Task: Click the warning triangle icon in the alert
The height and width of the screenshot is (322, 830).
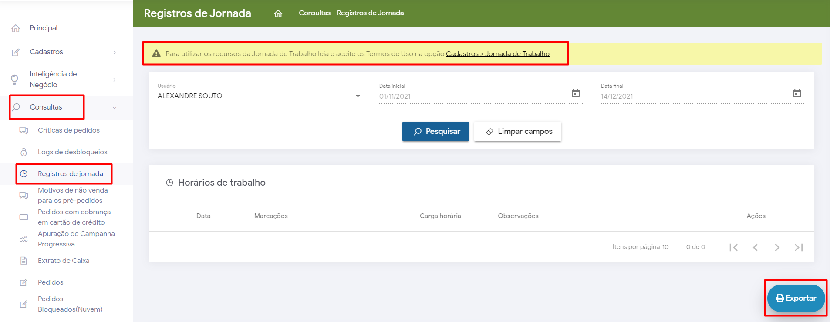Action: click(x=156, y=53)
